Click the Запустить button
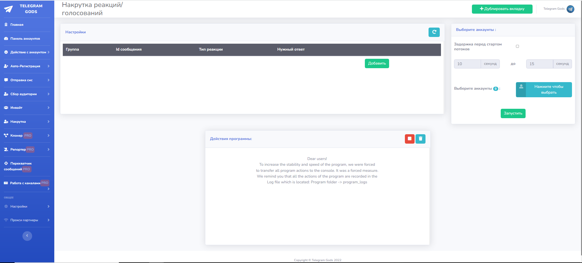The image size is (582, 263). tap(513, 113)
